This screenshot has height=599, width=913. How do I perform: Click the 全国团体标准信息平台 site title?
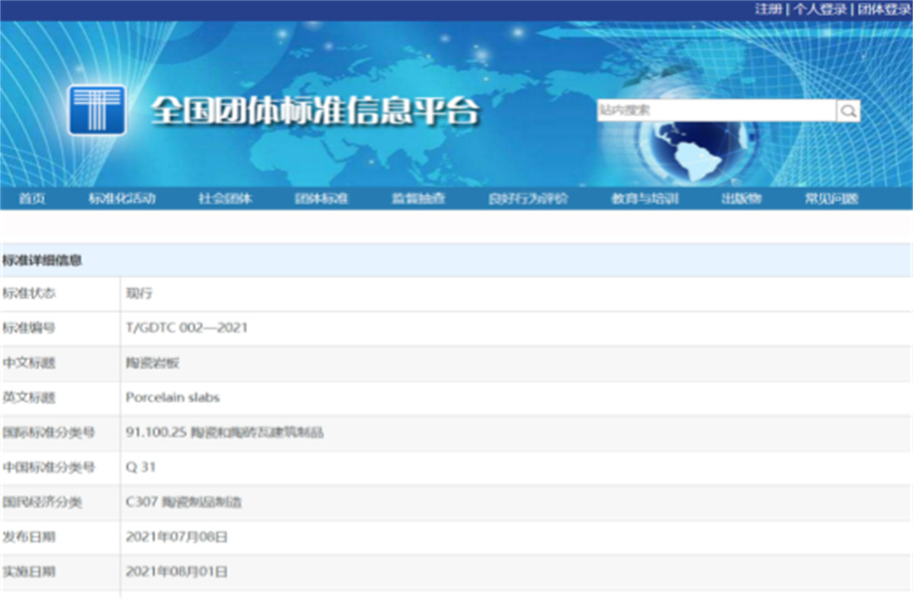point(315,111)
